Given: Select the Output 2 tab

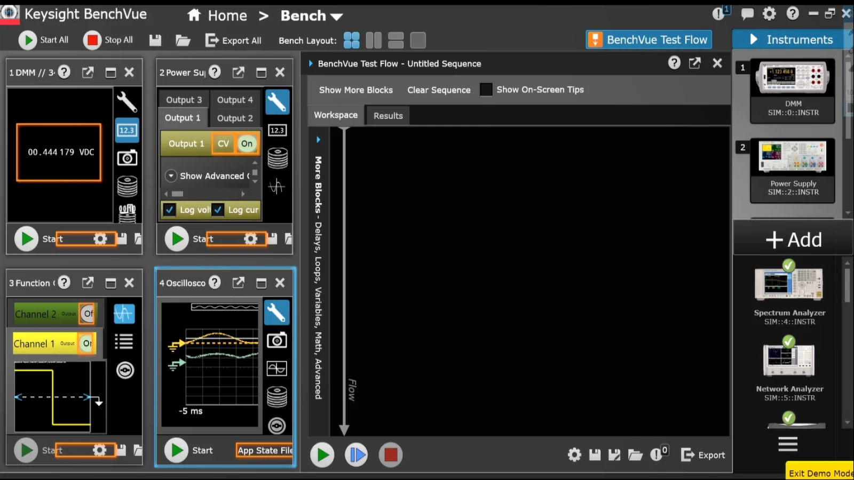Looking at the screenshot, I should coord(235,118).
